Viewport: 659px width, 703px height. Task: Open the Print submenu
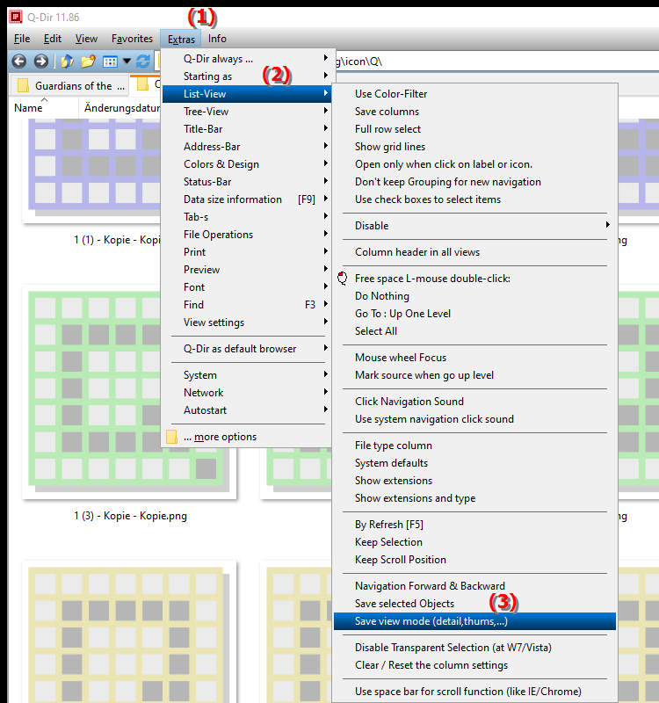247,252
